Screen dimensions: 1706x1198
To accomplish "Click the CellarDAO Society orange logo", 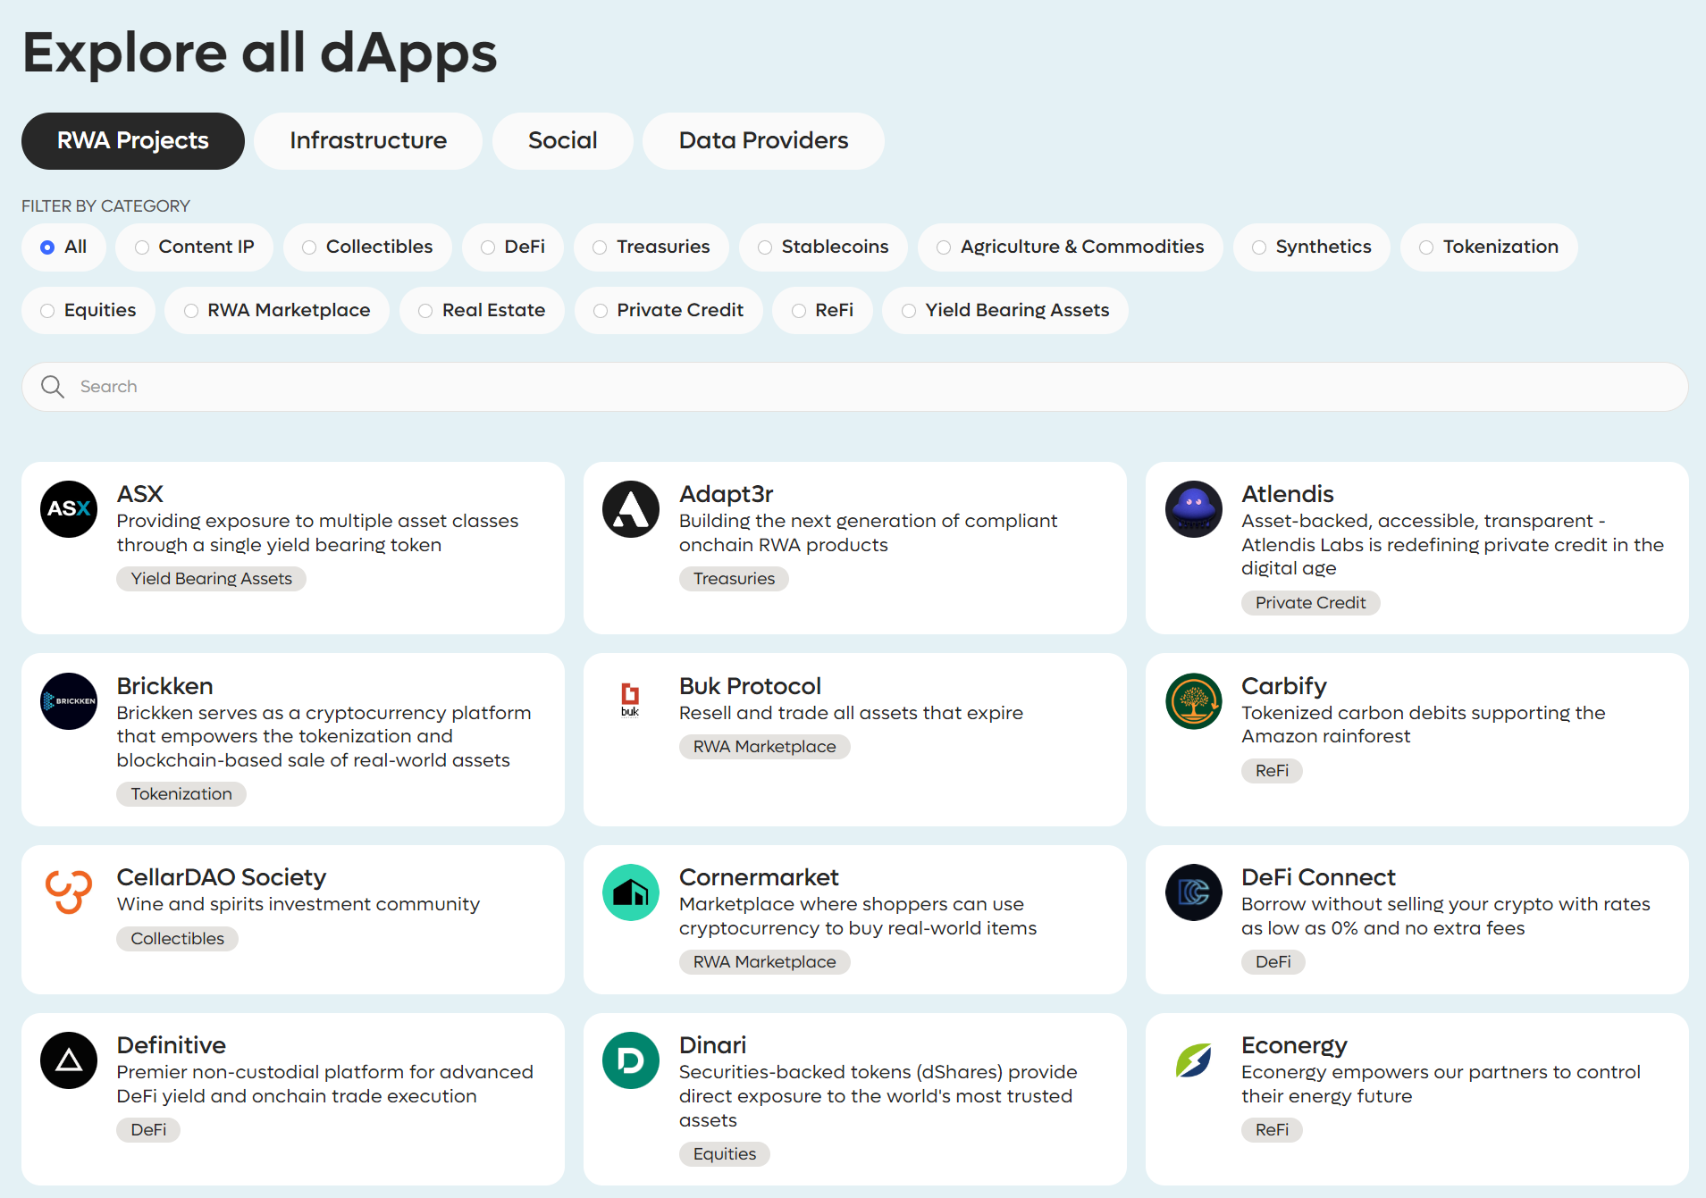I will coord(69,892).
